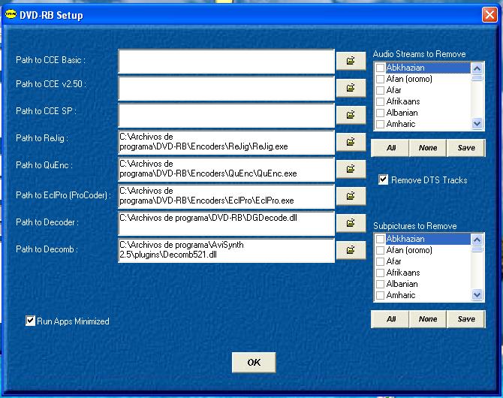Browse for the Decomb path
This screenshot has height=398, width=503.
pos(351,250)
